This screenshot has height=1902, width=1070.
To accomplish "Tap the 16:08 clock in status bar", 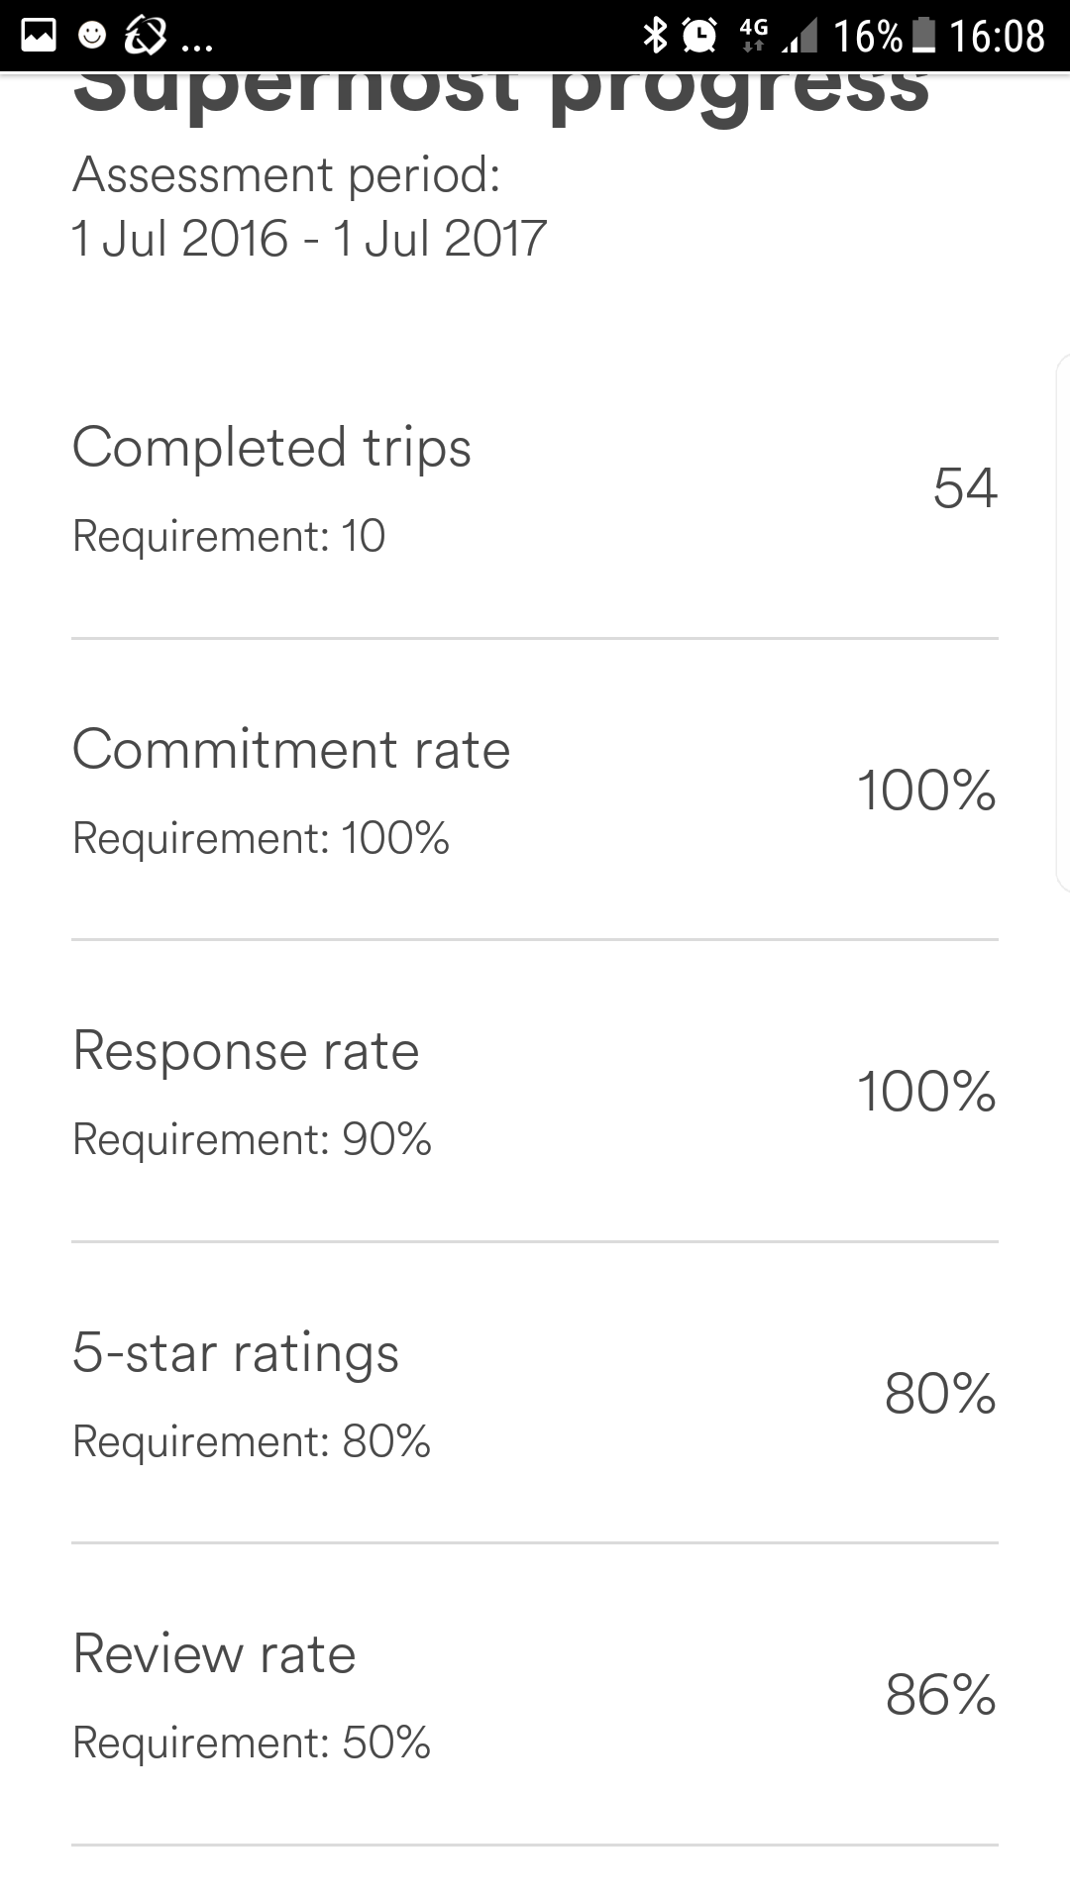I will pos(997,37).
